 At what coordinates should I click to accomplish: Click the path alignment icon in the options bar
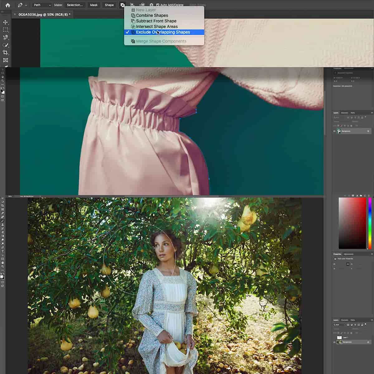pyautogui.click(x=132, y=5)
